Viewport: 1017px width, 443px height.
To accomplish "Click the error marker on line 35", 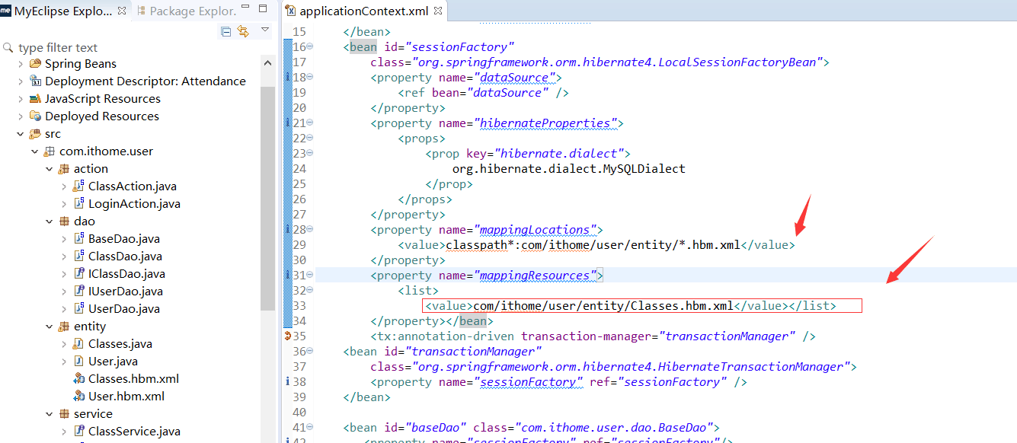I will pos(287,336).
